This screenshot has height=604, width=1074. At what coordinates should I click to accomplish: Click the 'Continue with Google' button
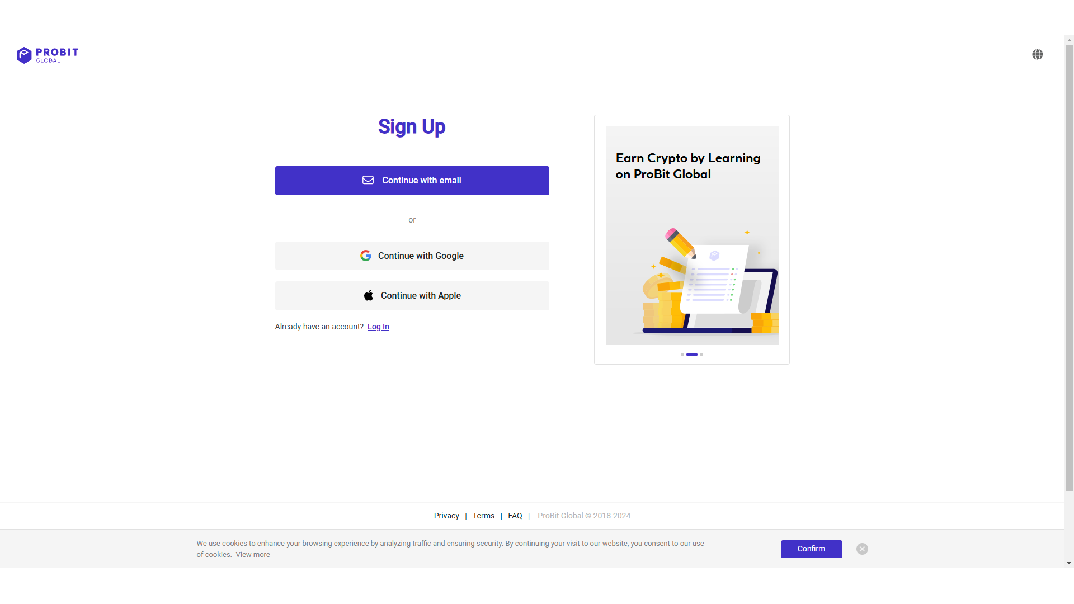pos(412,255)
